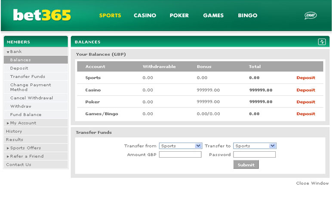Switch to the Casino tab
This screenshot has width=332, height=223.
(x=145, y=15)
